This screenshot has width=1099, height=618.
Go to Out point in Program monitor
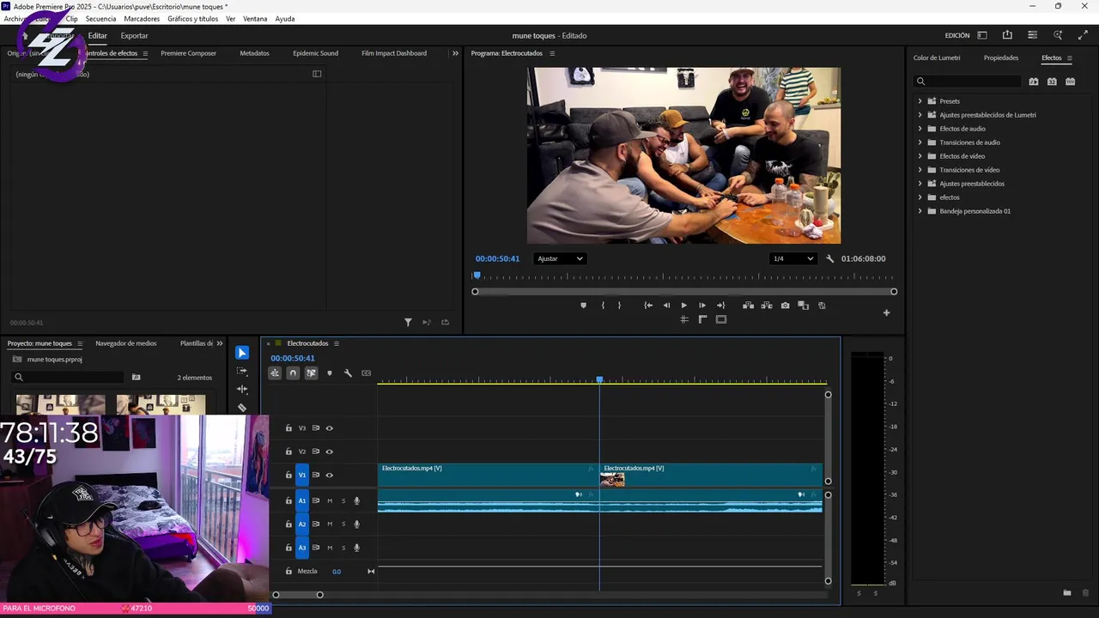[720, 306]
